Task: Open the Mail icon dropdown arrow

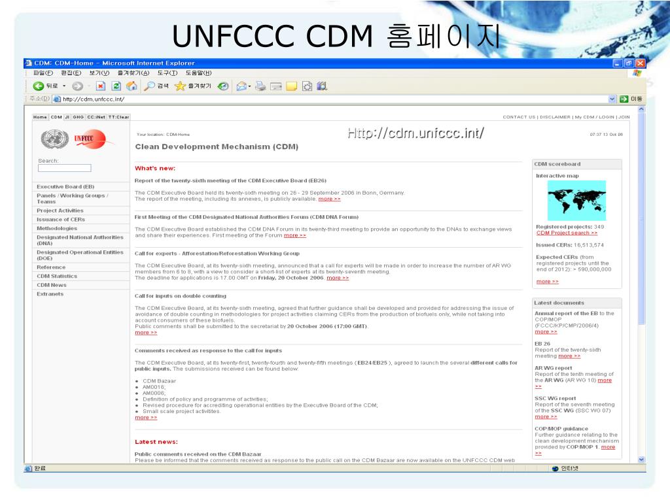Action: (249, 86)
